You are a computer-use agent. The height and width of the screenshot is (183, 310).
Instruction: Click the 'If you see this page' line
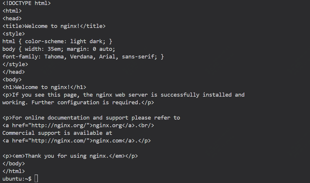[123, 95]
